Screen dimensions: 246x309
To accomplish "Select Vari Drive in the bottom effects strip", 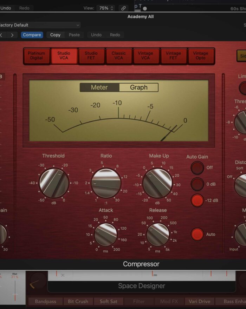I will 200,301.
